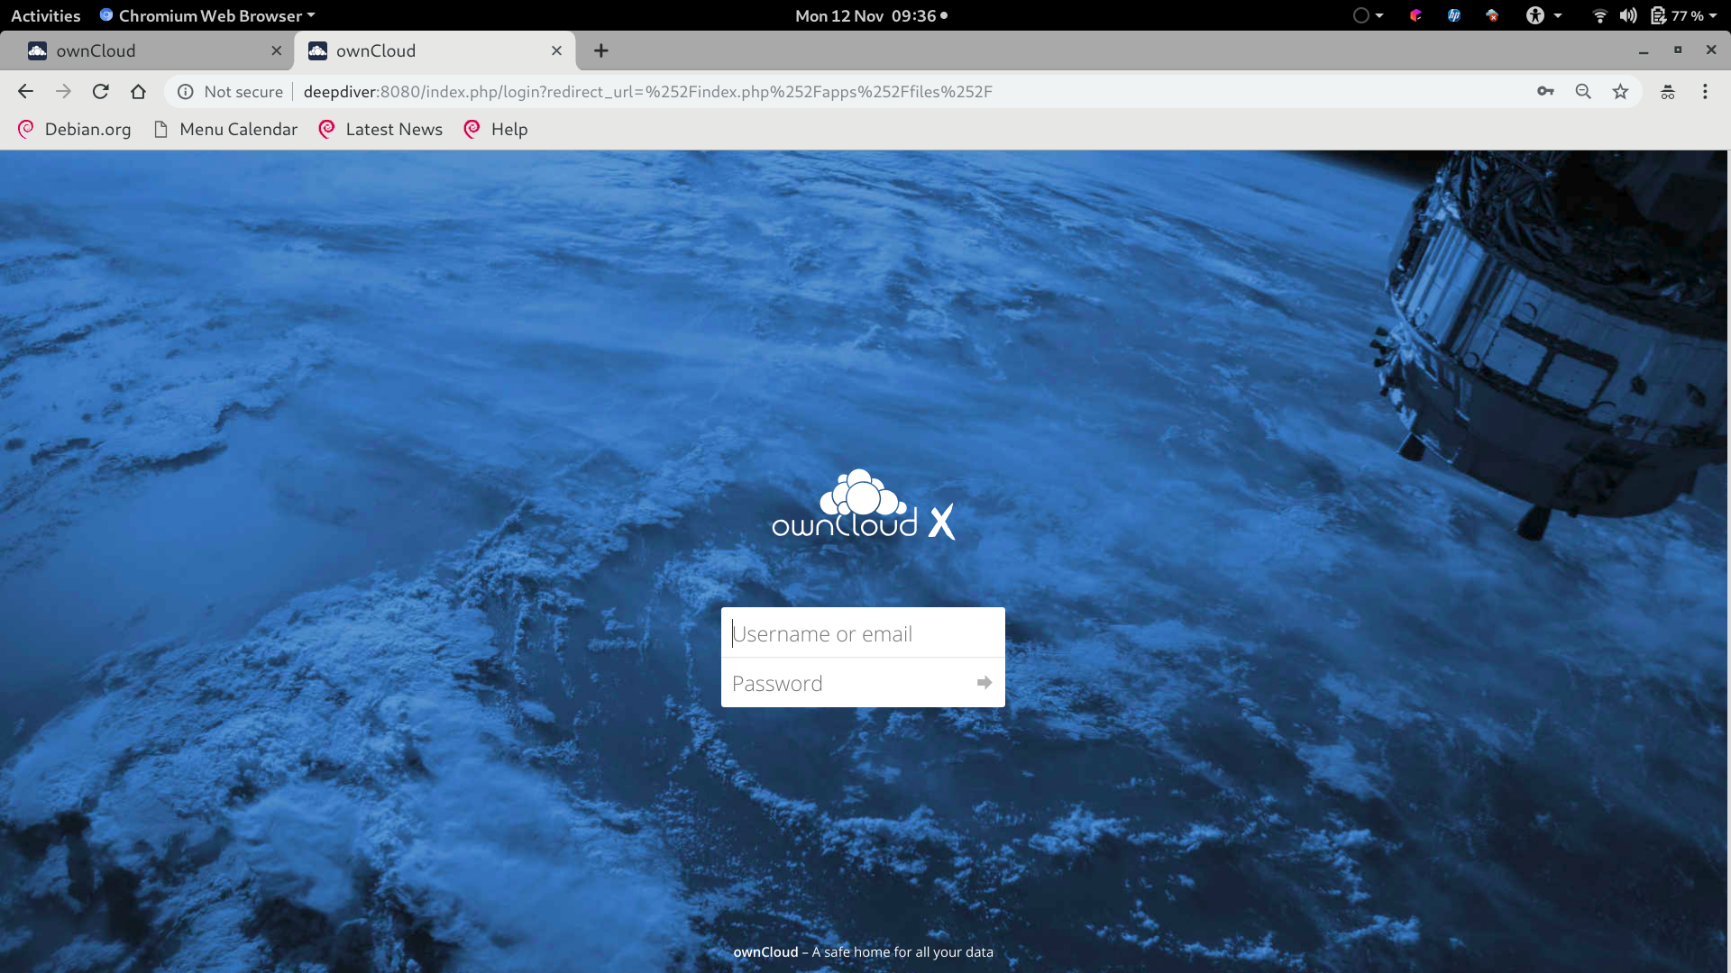This screenshot has height=973, width=1731.
Task: Open Chromium's three-dot menu
Action: tap(1705, 91)
